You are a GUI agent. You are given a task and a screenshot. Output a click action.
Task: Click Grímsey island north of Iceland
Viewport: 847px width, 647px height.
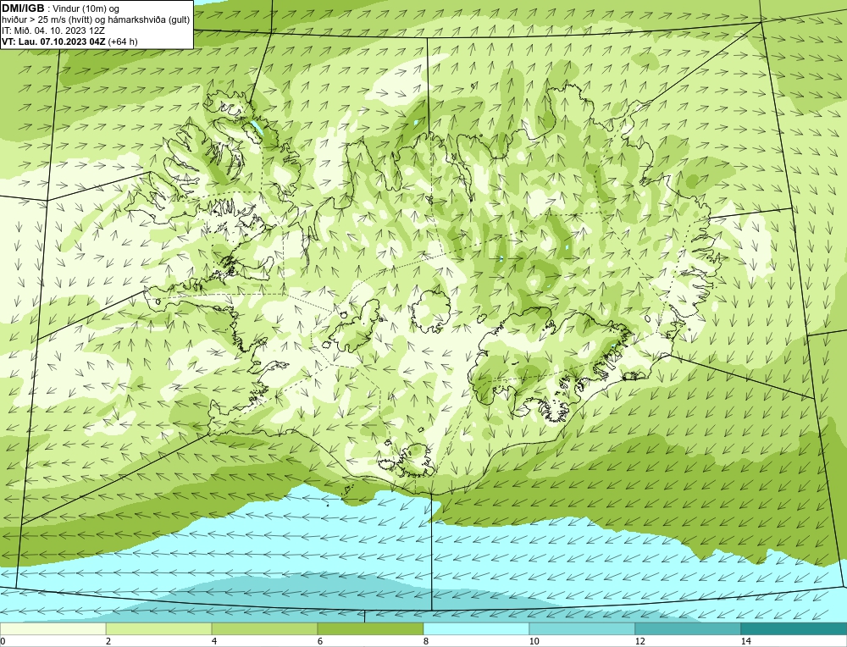(474, 86)
